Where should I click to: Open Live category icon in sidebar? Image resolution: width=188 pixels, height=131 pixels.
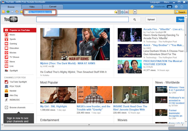coord(6,66)
